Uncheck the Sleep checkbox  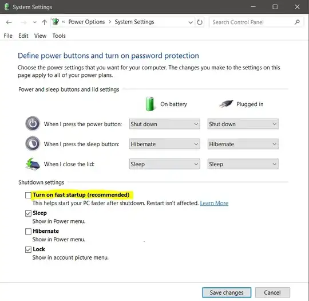coord(28,213)
